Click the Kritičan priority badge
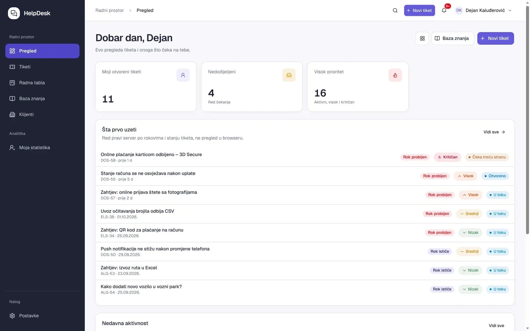Image resolution: width=530 pixels, height=331 pixels. 448,157
